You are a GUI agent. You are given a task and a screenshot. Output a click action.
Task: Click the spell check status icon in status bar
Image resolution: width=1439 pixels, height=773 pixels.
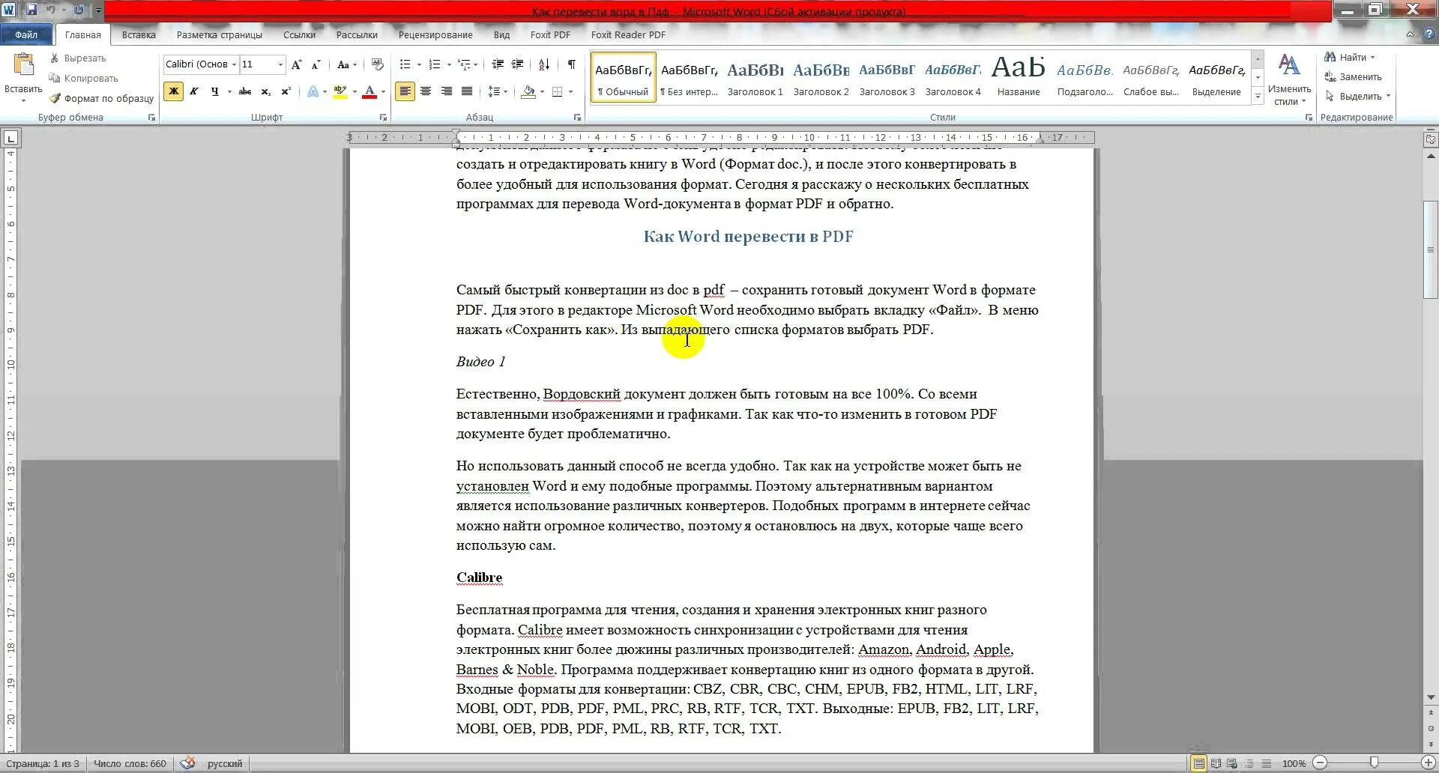pyautogui.click(x=187, y=763)
